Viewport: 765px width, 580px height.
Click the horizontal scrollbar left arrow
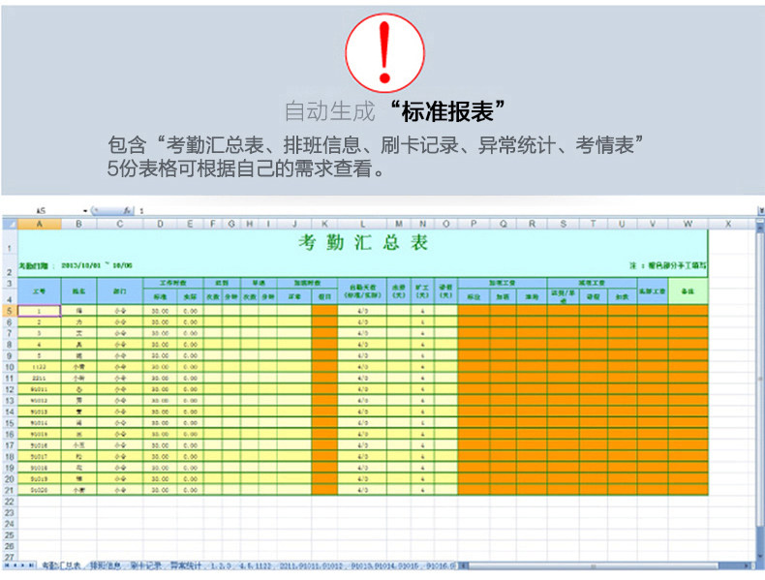465,565
